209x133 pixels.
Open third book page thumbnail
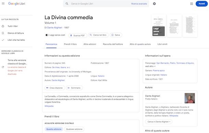click(190, 26)
